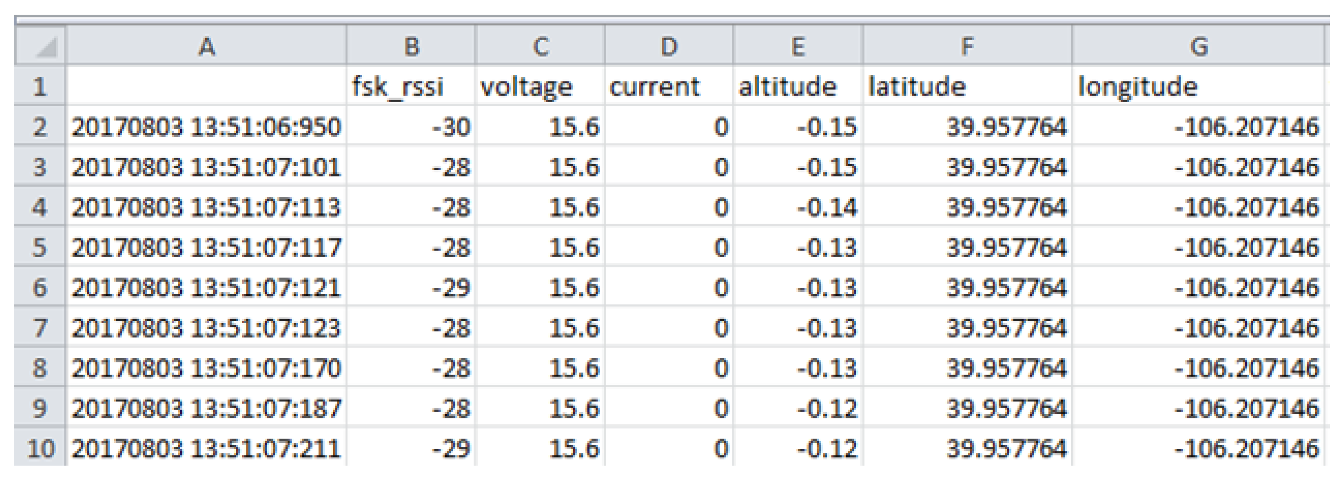Click the latitude header cell
This screenshot has height=483, width=1337.
(967, 86)
